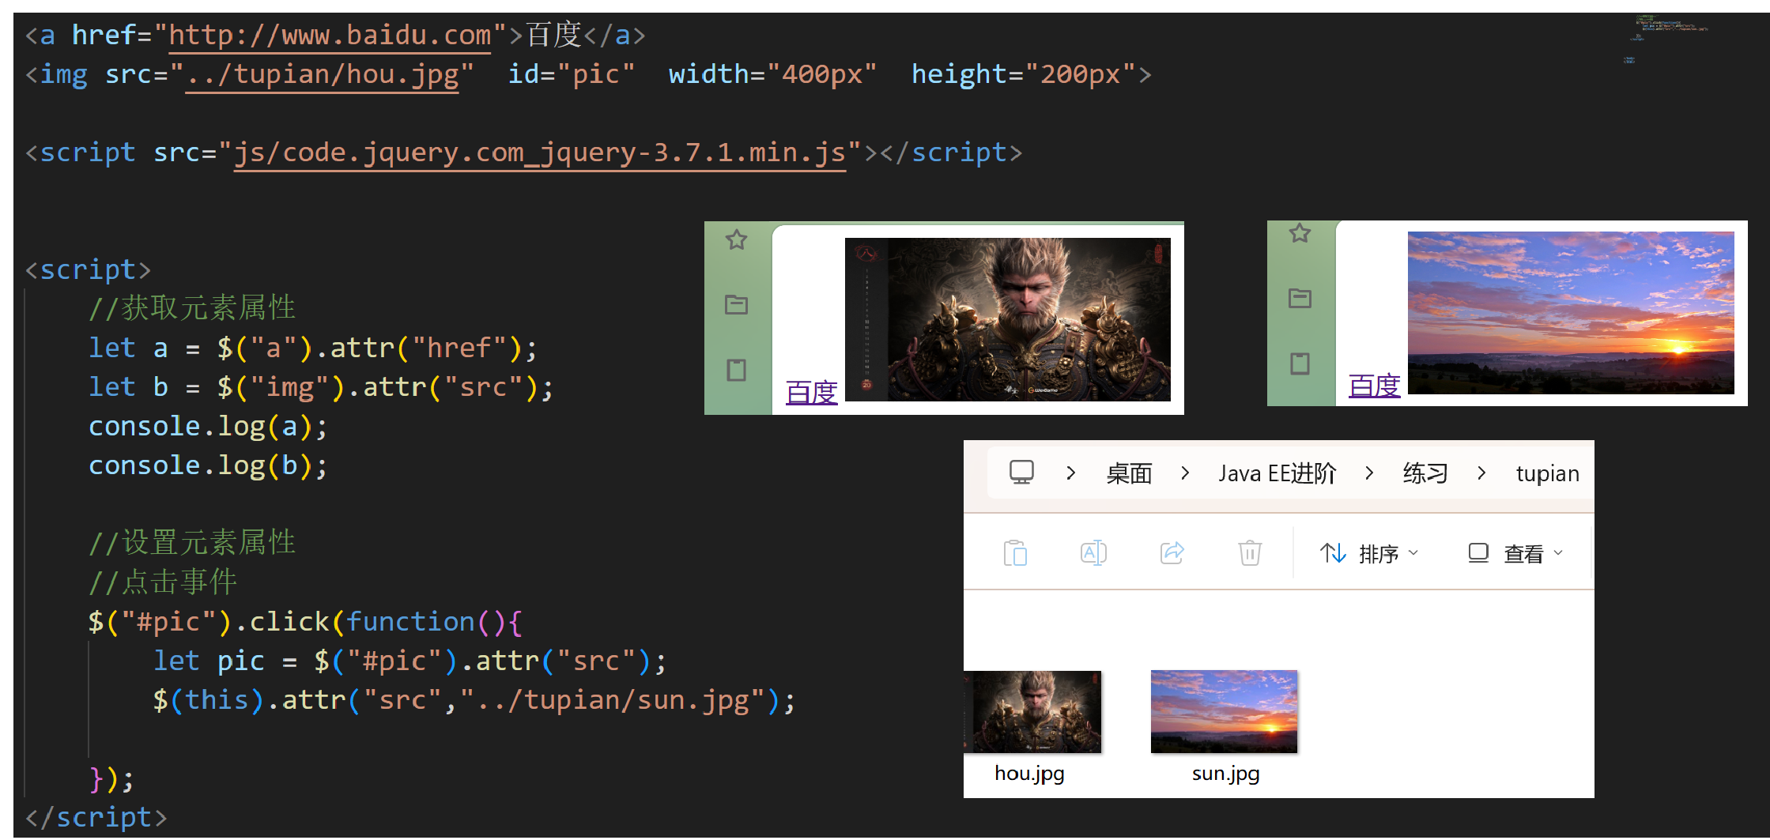Image resolution: width=1770 pixels, height=840 pixels.
Task: Click the $("#pic").click(function(){ line
Action: tap(305, 622)
